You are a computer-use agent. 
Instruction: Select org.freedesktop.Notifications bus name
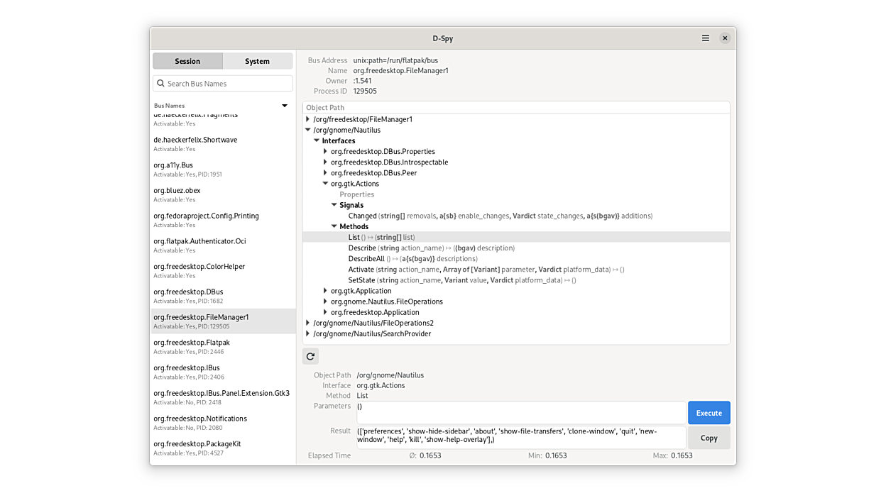[200, 419]
